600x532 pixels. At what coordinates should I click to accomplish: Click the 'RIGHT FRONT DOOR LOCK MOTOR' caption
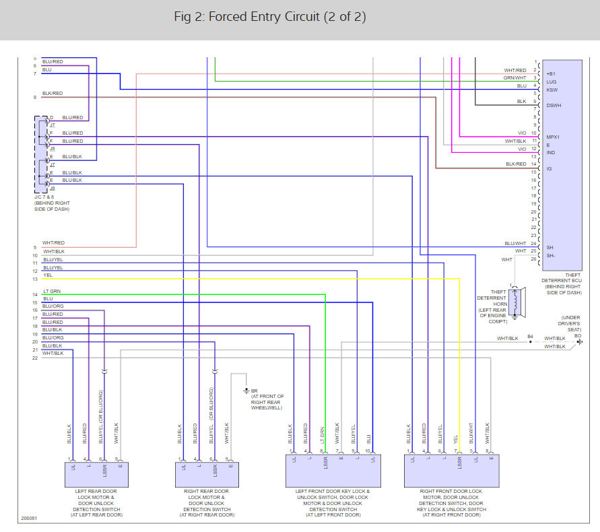coord(452,503)
